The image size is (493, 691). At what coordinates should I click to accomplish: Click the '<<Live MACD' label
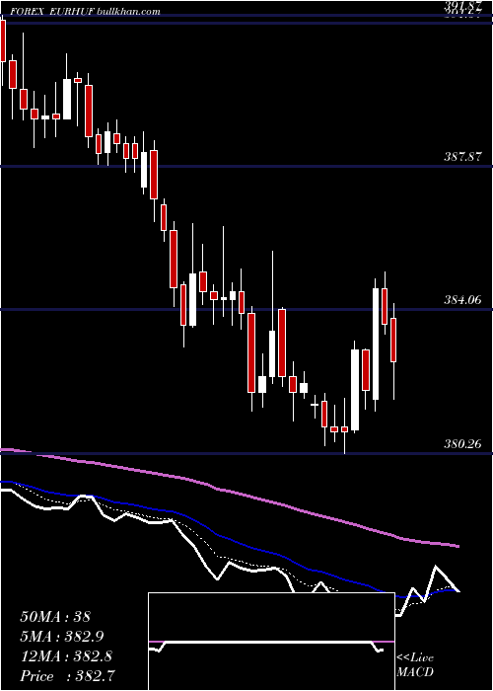[x=415, y=664]
